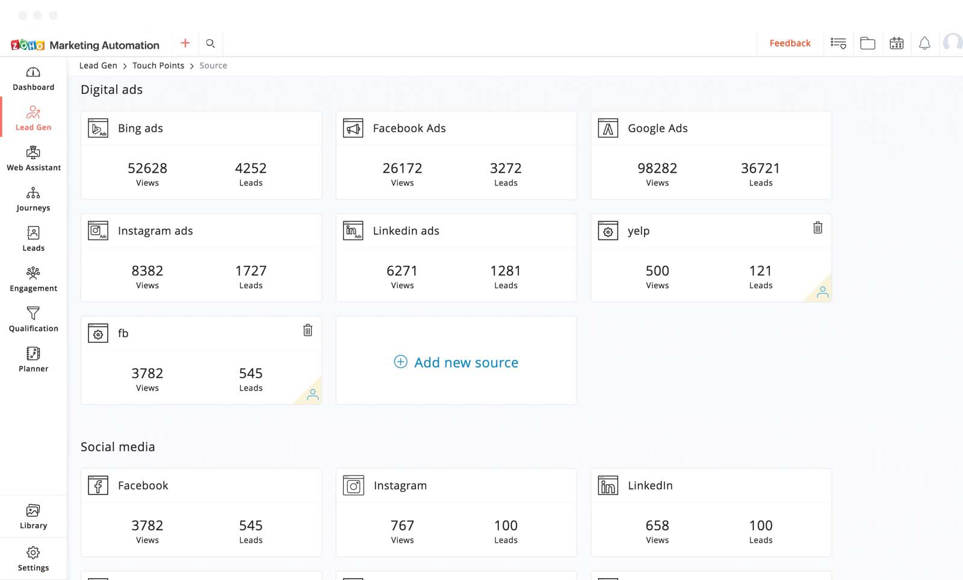Screen dimensions: 963x580
Task: Click Lead Gen breadcrumb link
Action: click(x=98, y=66)
